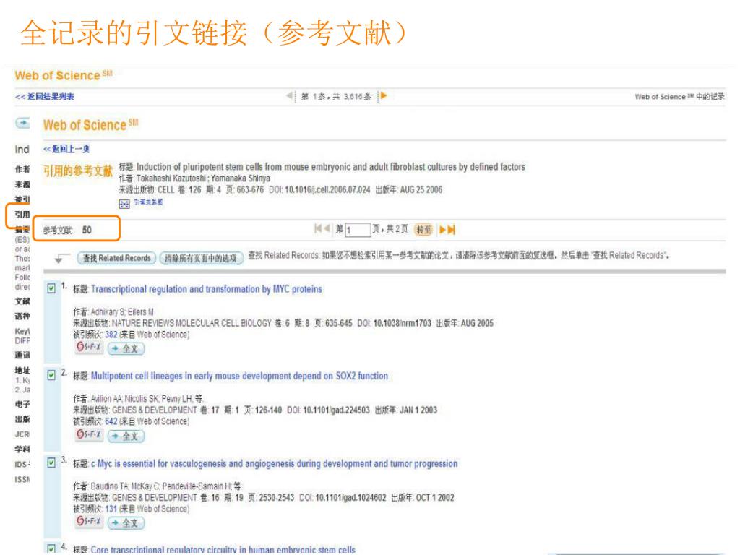Jump to the first references page
The image size is (740, 555).
[x=318, y=229]
